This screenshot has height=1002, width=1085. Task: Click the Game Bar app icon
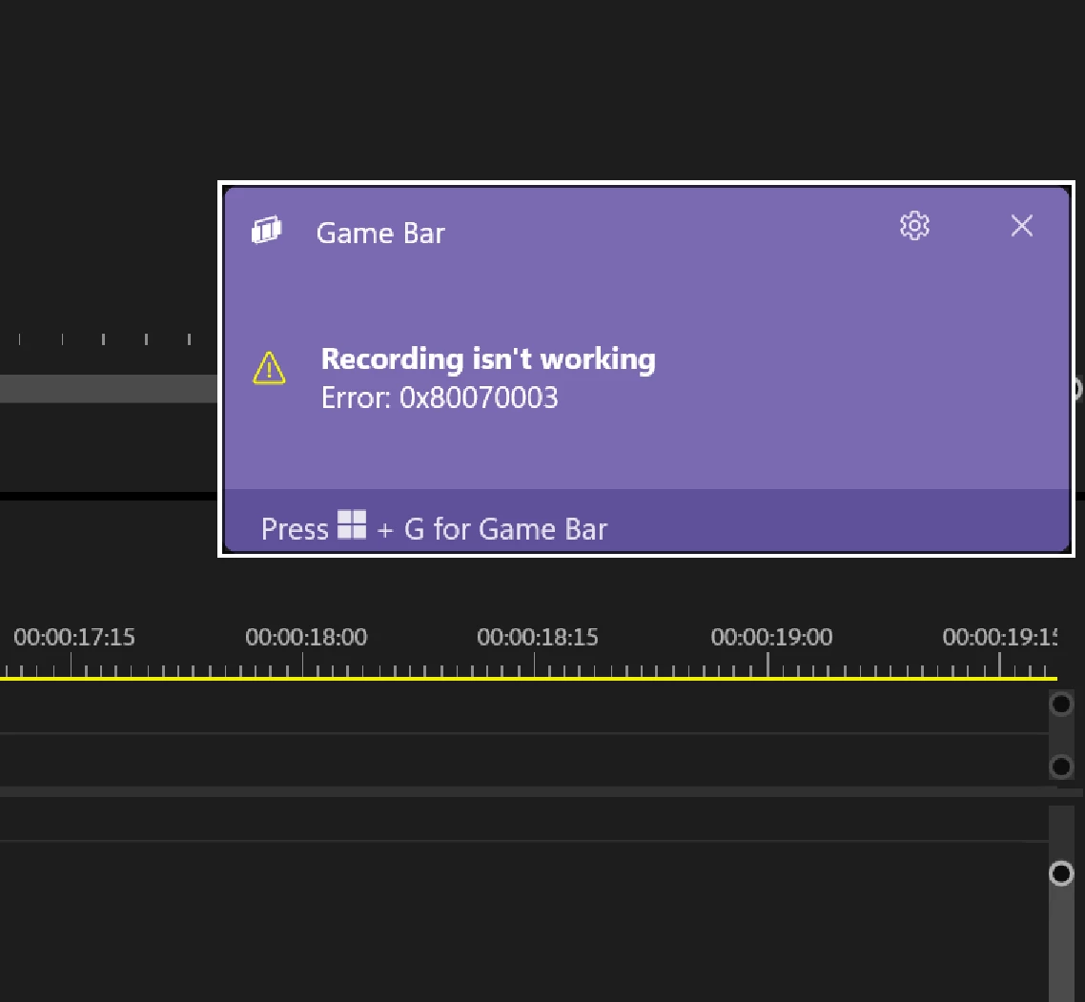tap(266, 230)
